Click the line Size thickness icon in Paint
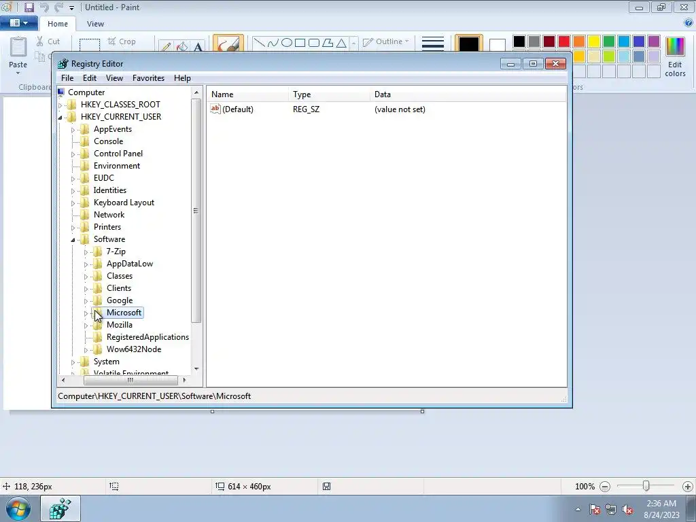This screenshot has height=522, width=696. click(433, 43)
